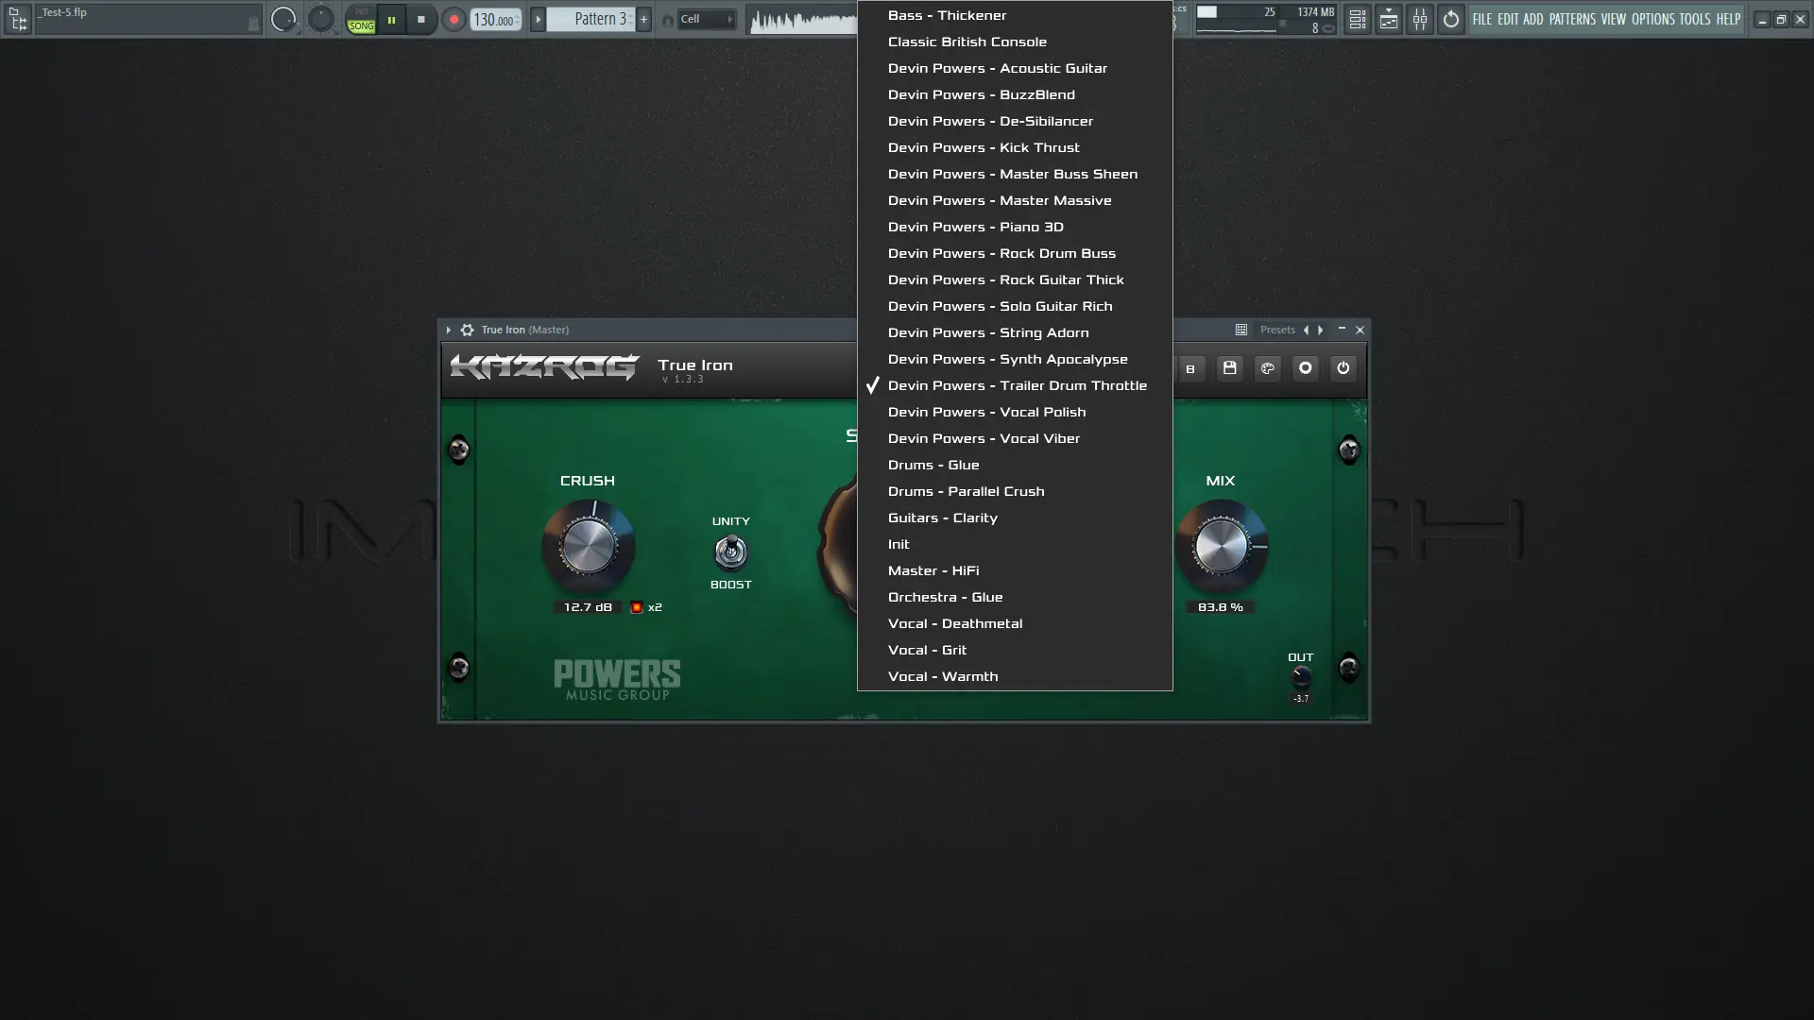Click the B compare button
This screenshot has height=1020, width=1814.
point(1189,368)
